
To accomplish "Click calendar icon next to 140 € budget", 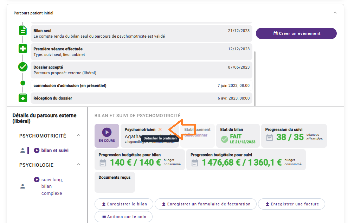I will point(103,163).
